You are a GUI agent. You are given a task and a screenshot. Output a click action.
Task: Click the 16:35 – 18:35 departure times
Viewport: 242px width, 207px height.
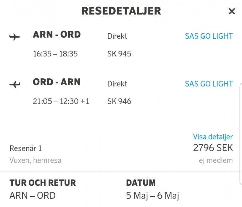click(55, 54)
